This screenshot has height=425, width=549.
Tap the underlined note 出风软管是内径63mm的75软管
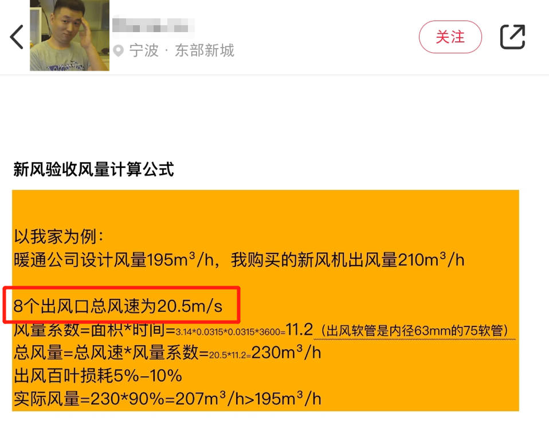click(414, 330)
